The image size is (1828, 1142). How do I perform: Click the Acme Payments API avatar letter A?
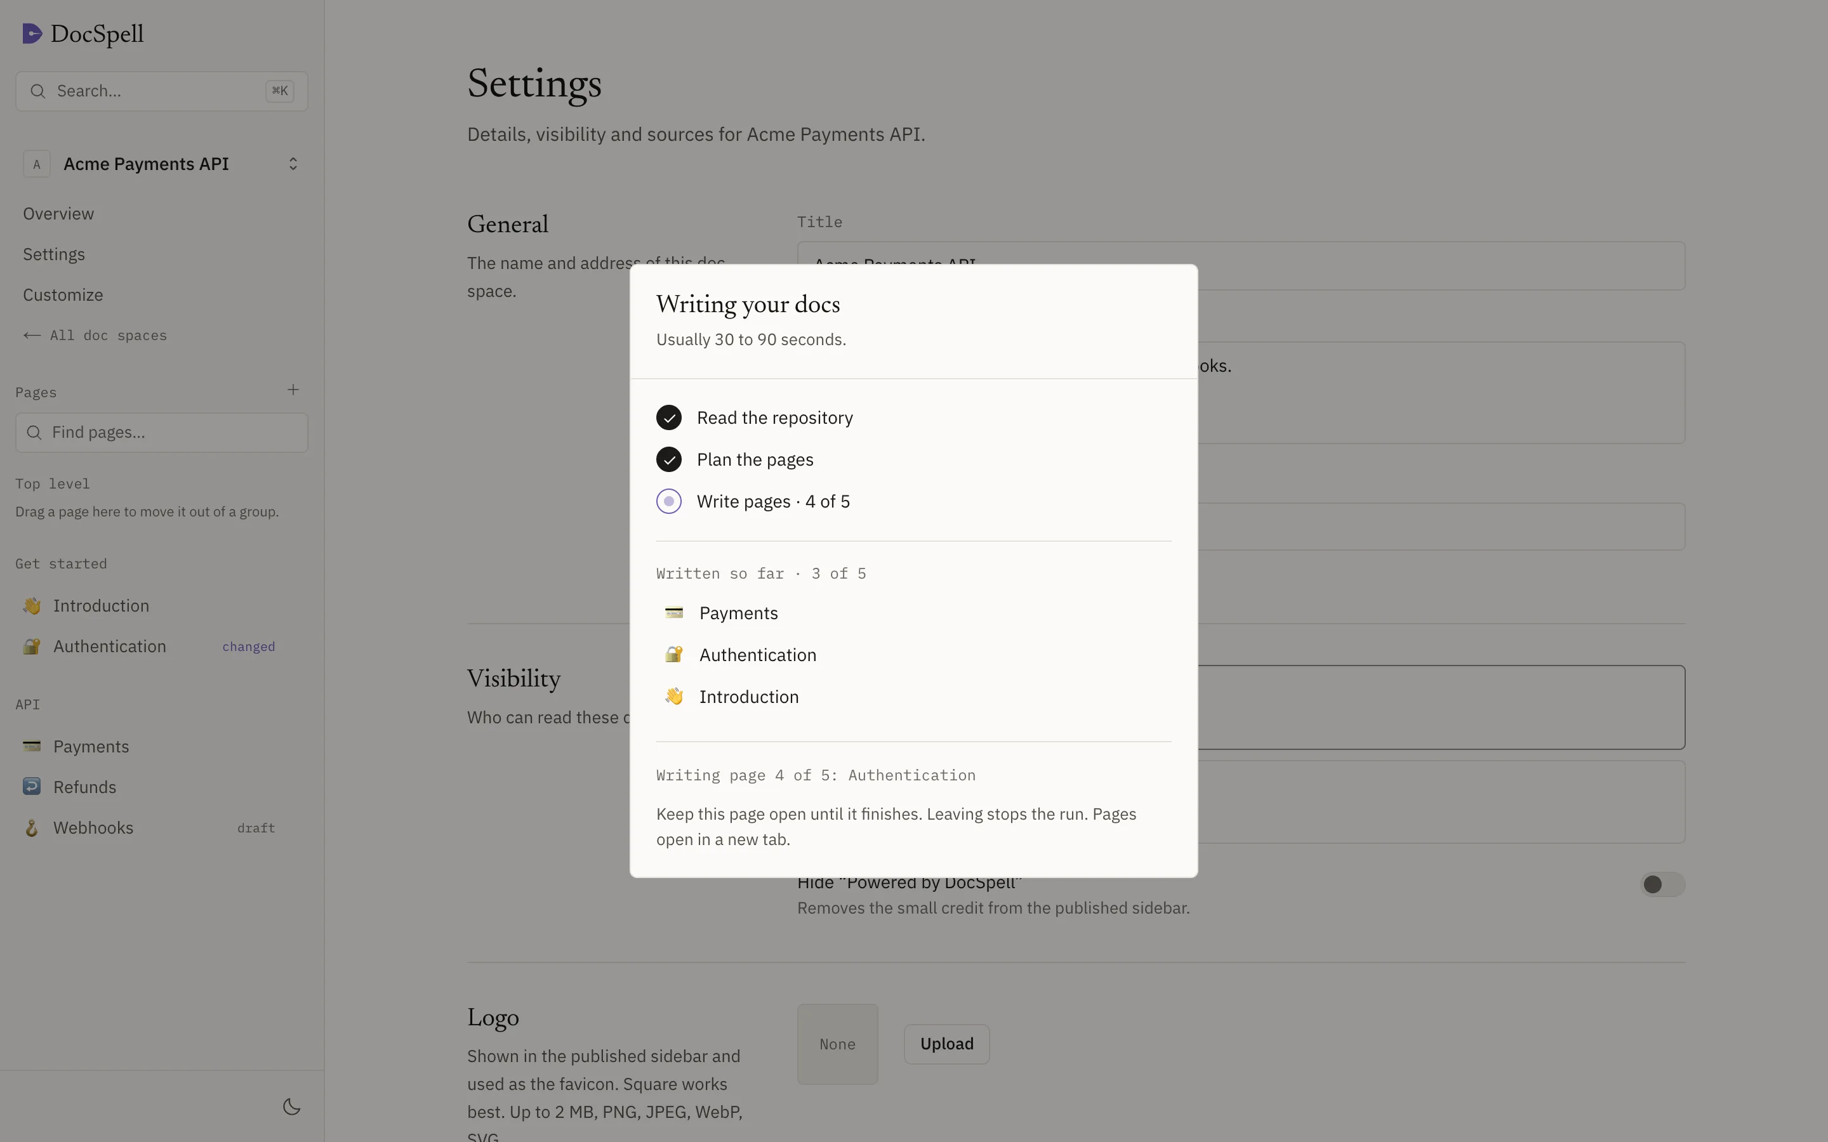pos(36,164)
